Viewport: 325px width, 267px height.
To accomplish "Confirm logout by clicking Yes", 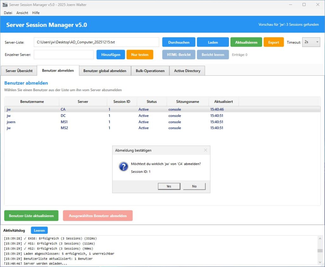I will click(x=169, y=186).
